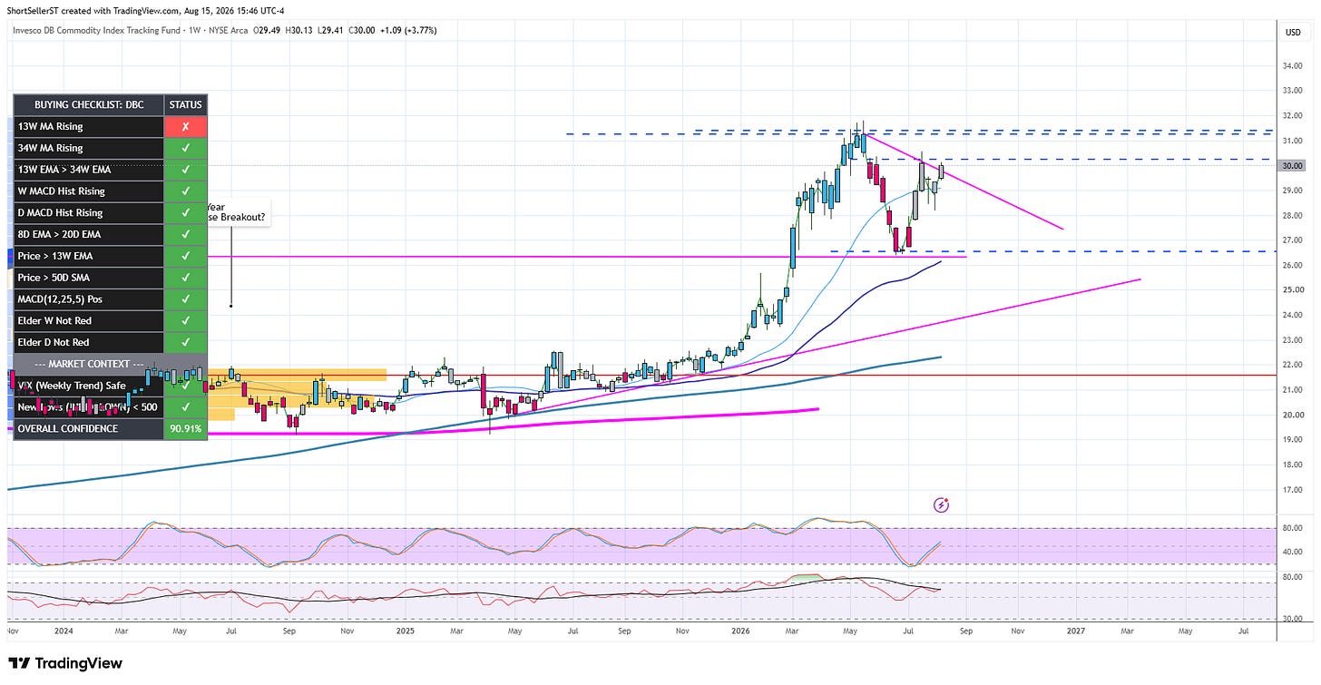Select the current price tag 30.00 on the price axis

point(1293,166)
